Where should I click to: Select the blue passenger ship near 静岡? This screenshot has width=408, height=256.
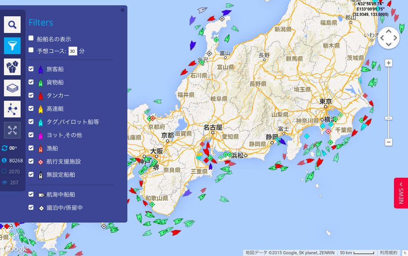pos(282,141)
